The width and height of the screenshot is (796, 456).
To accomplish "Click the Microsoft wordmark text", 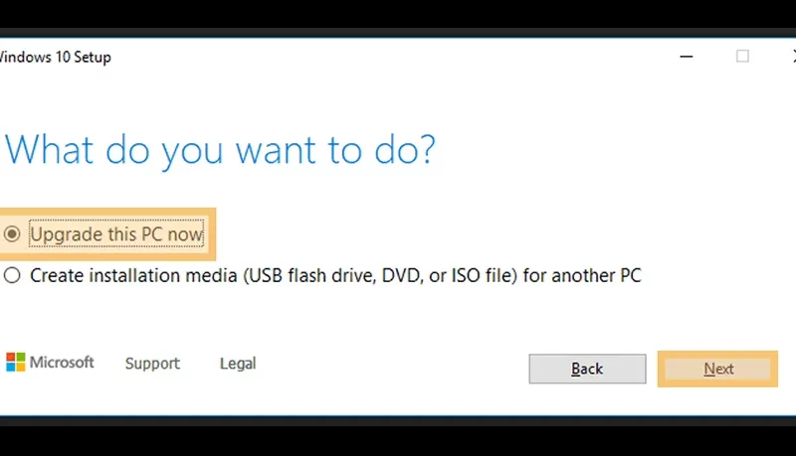I will [62, 363].
